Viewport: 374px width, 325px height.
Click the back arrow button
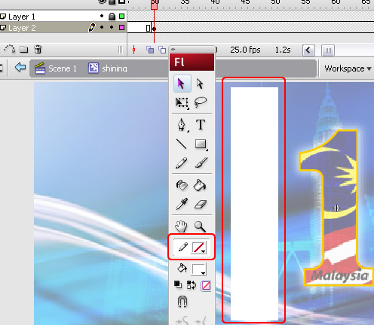tap(20, 67)
